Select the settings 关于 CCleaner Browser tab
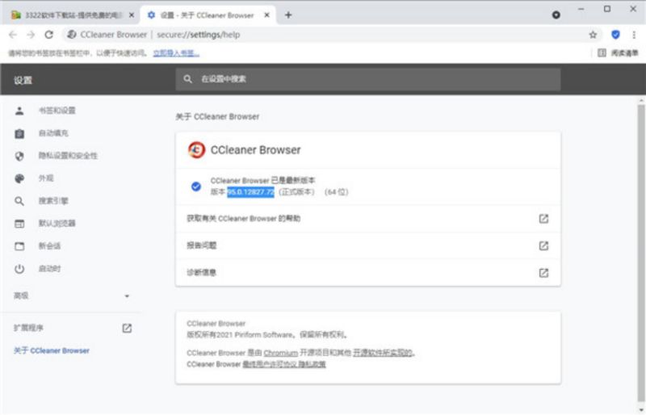Image resolution: width=646 pixels, height=415 pixels. point(208,15)
